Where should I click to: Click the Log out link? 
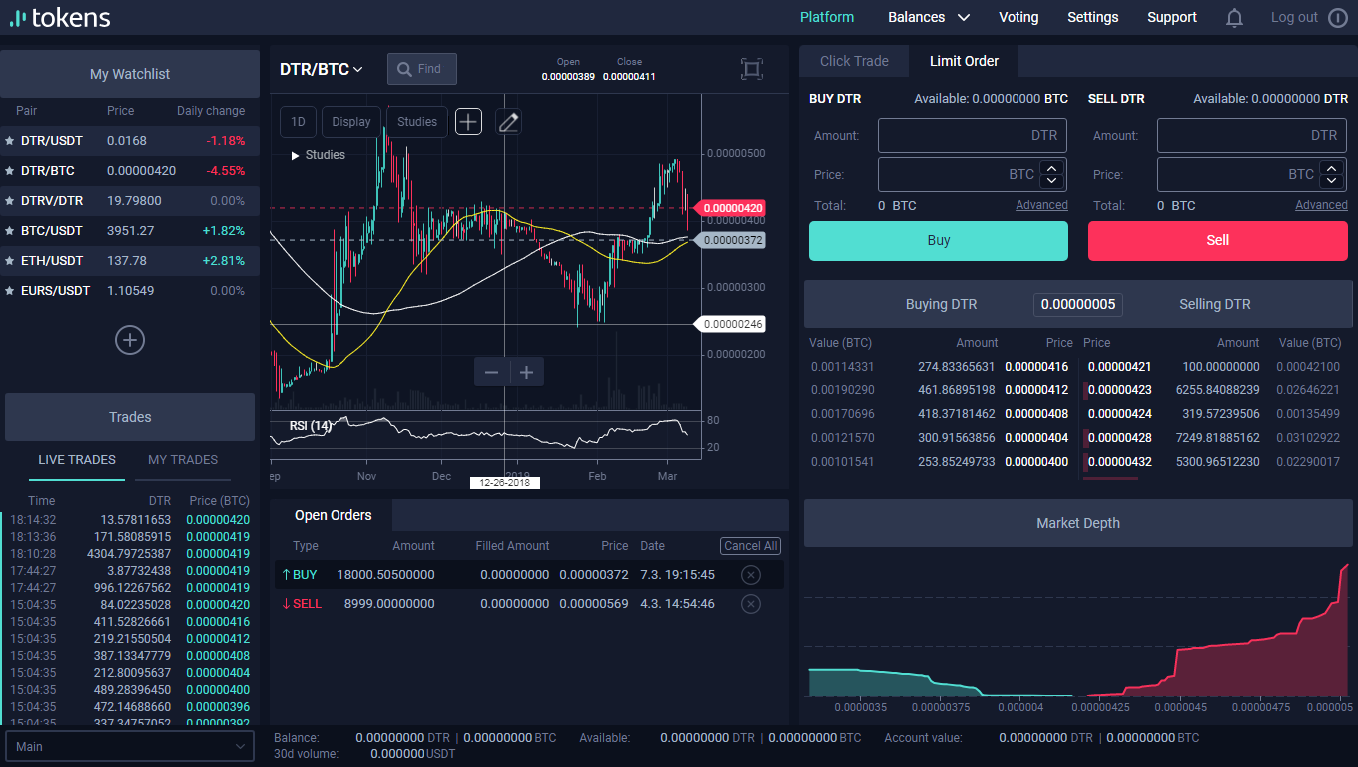(x=1294, y=17)
